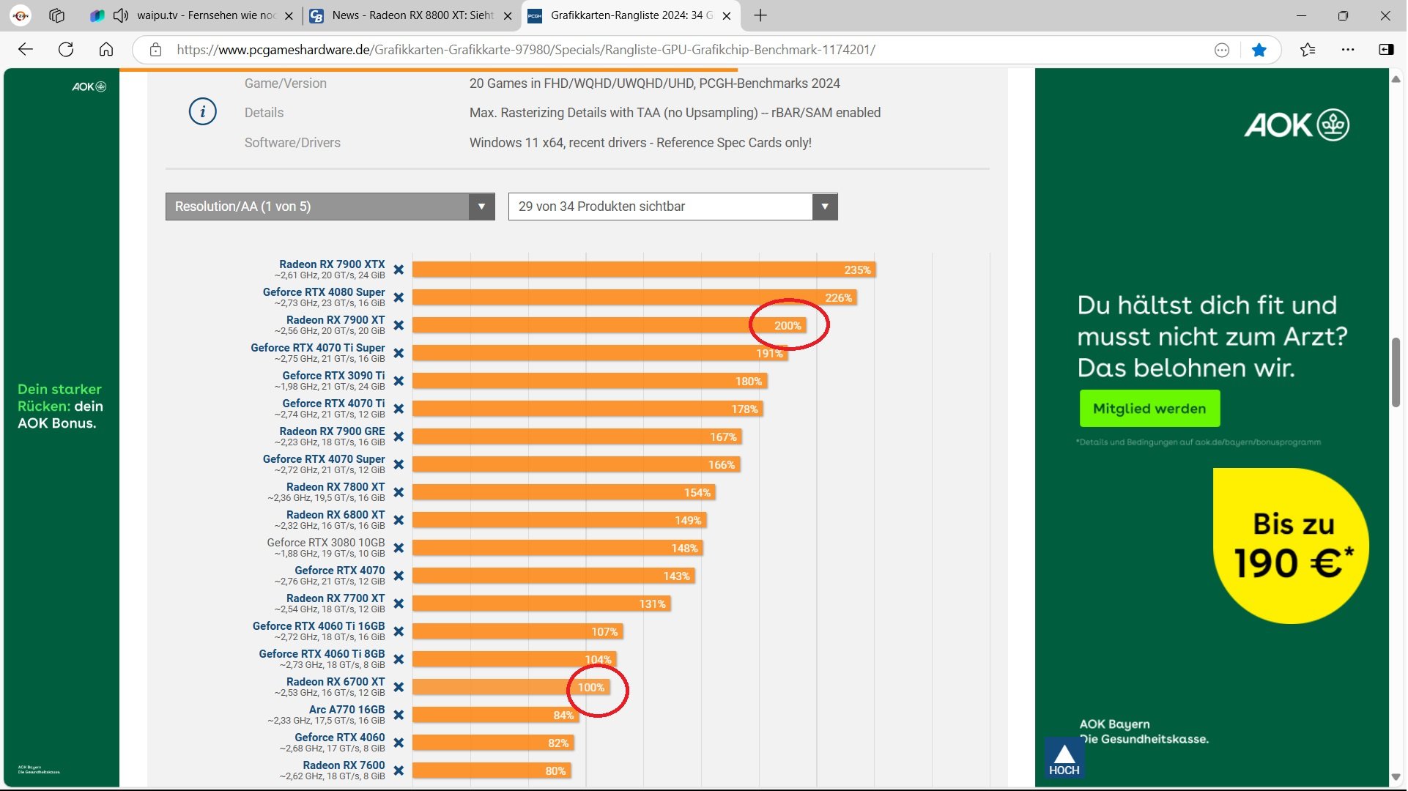Switch to News Radeon RX 8800 XT tab
This screenshot has width=1408, height=791.
(x=412, y=15)
